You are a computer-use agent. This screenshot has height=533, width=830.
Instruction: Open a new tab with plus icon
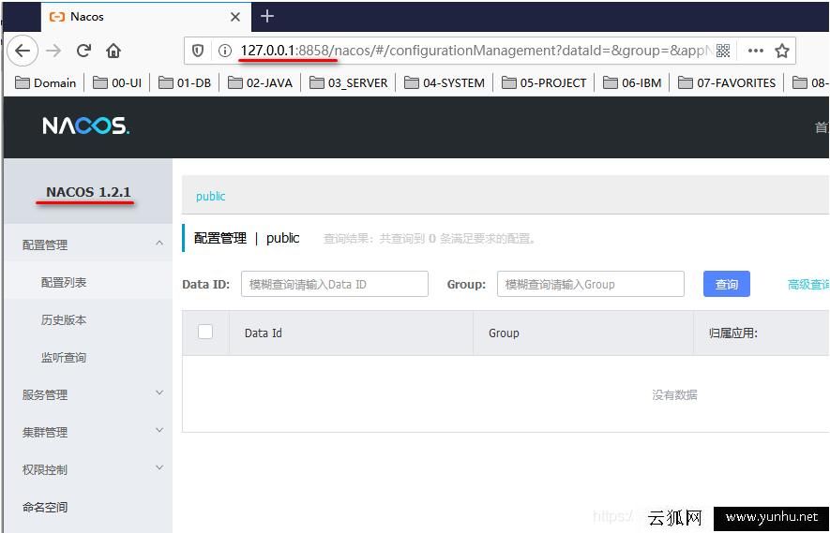(267, 16)
